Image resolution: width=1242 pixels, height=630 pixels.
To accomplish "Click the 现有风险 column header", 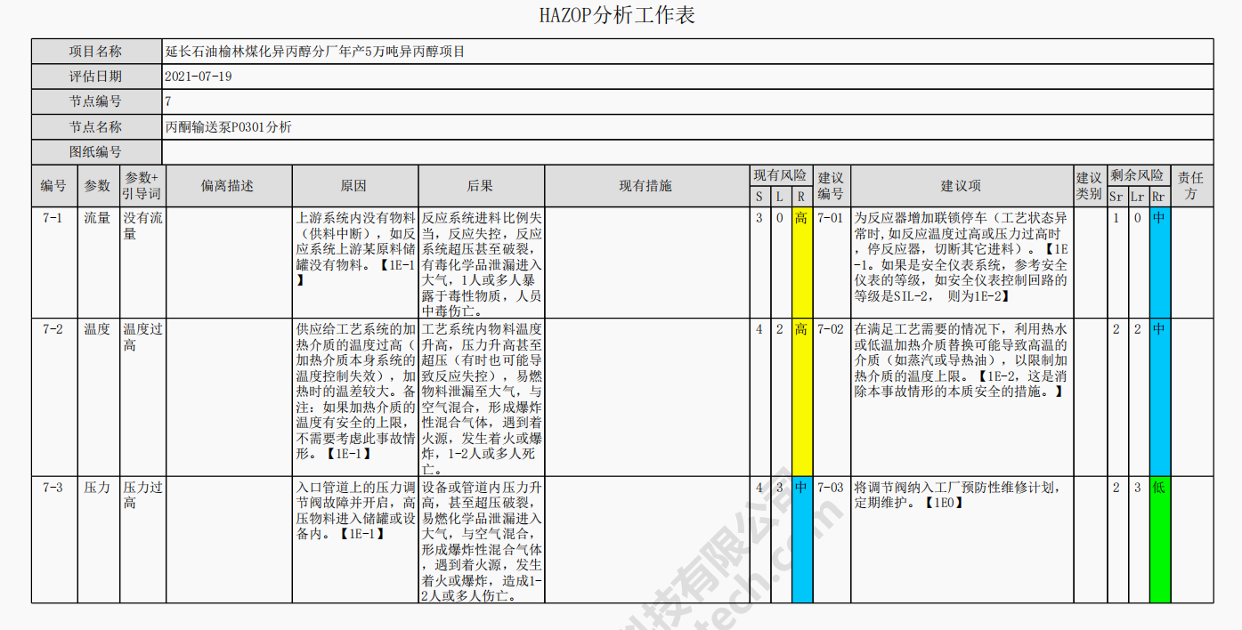I will 781,175.
